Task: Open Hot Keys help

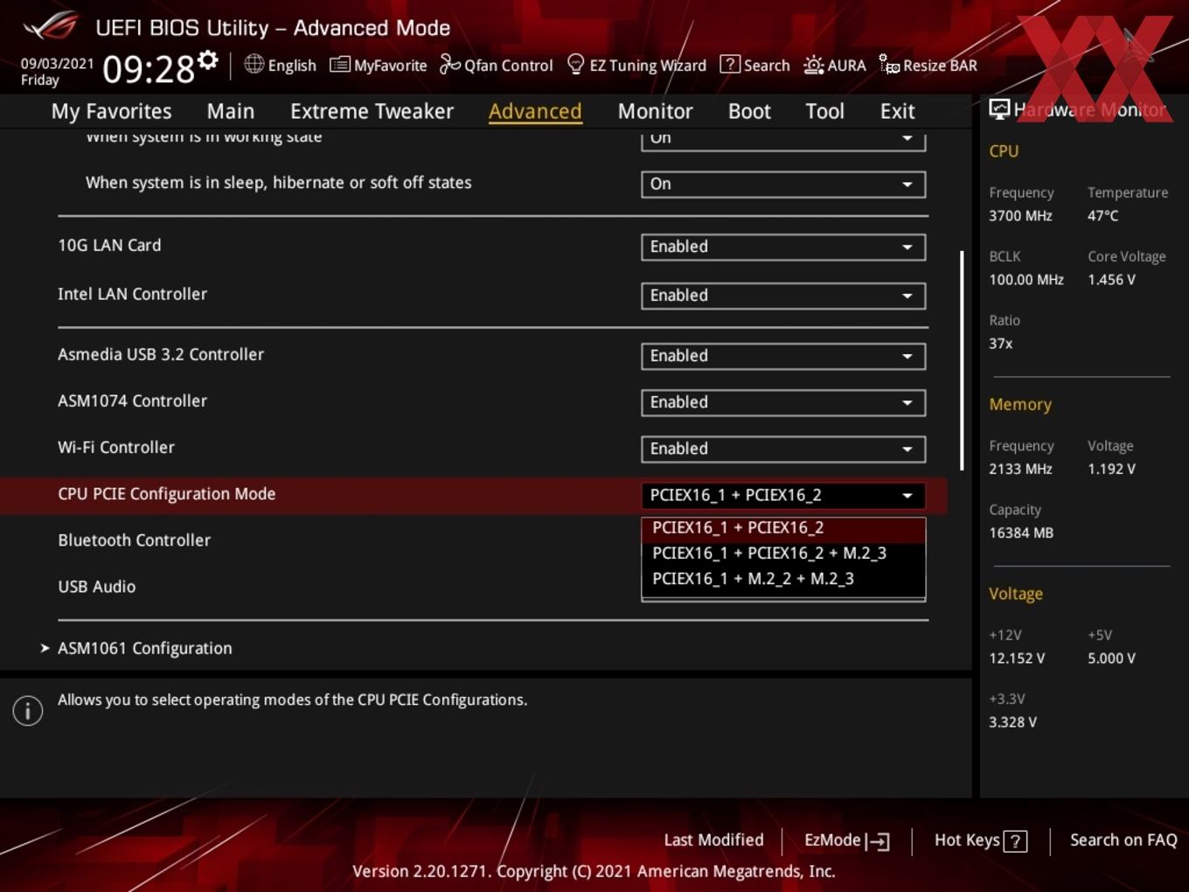Action: click(980, 840)
